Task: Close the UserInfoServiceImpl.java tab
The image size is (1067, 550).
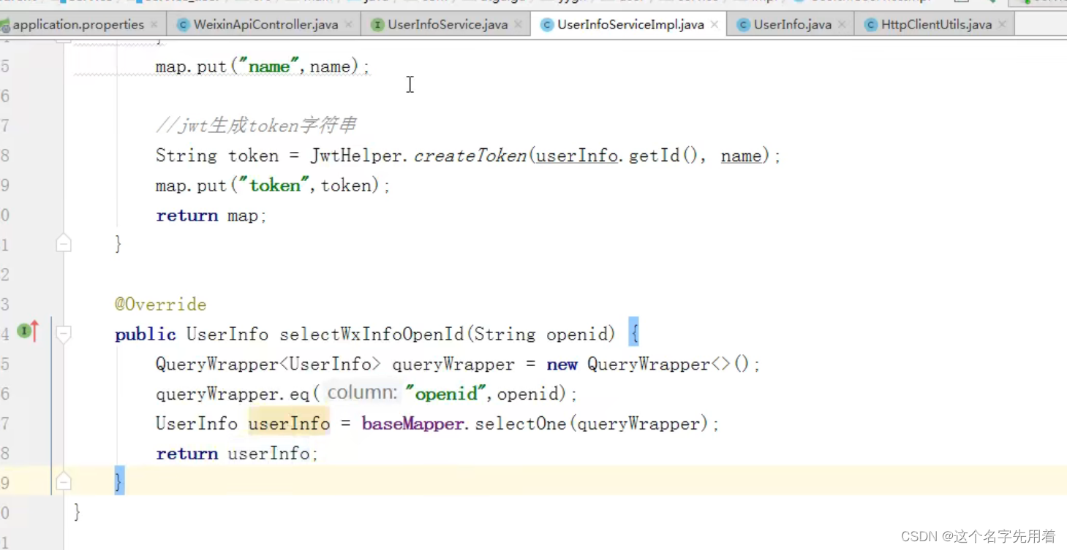Action: [x=714, y=25]
